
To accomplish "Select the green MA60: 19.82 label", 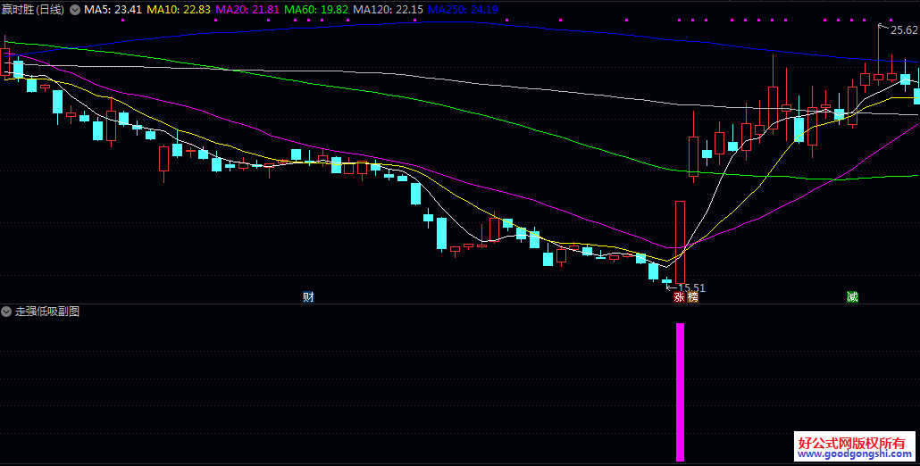I will [316, 10].
